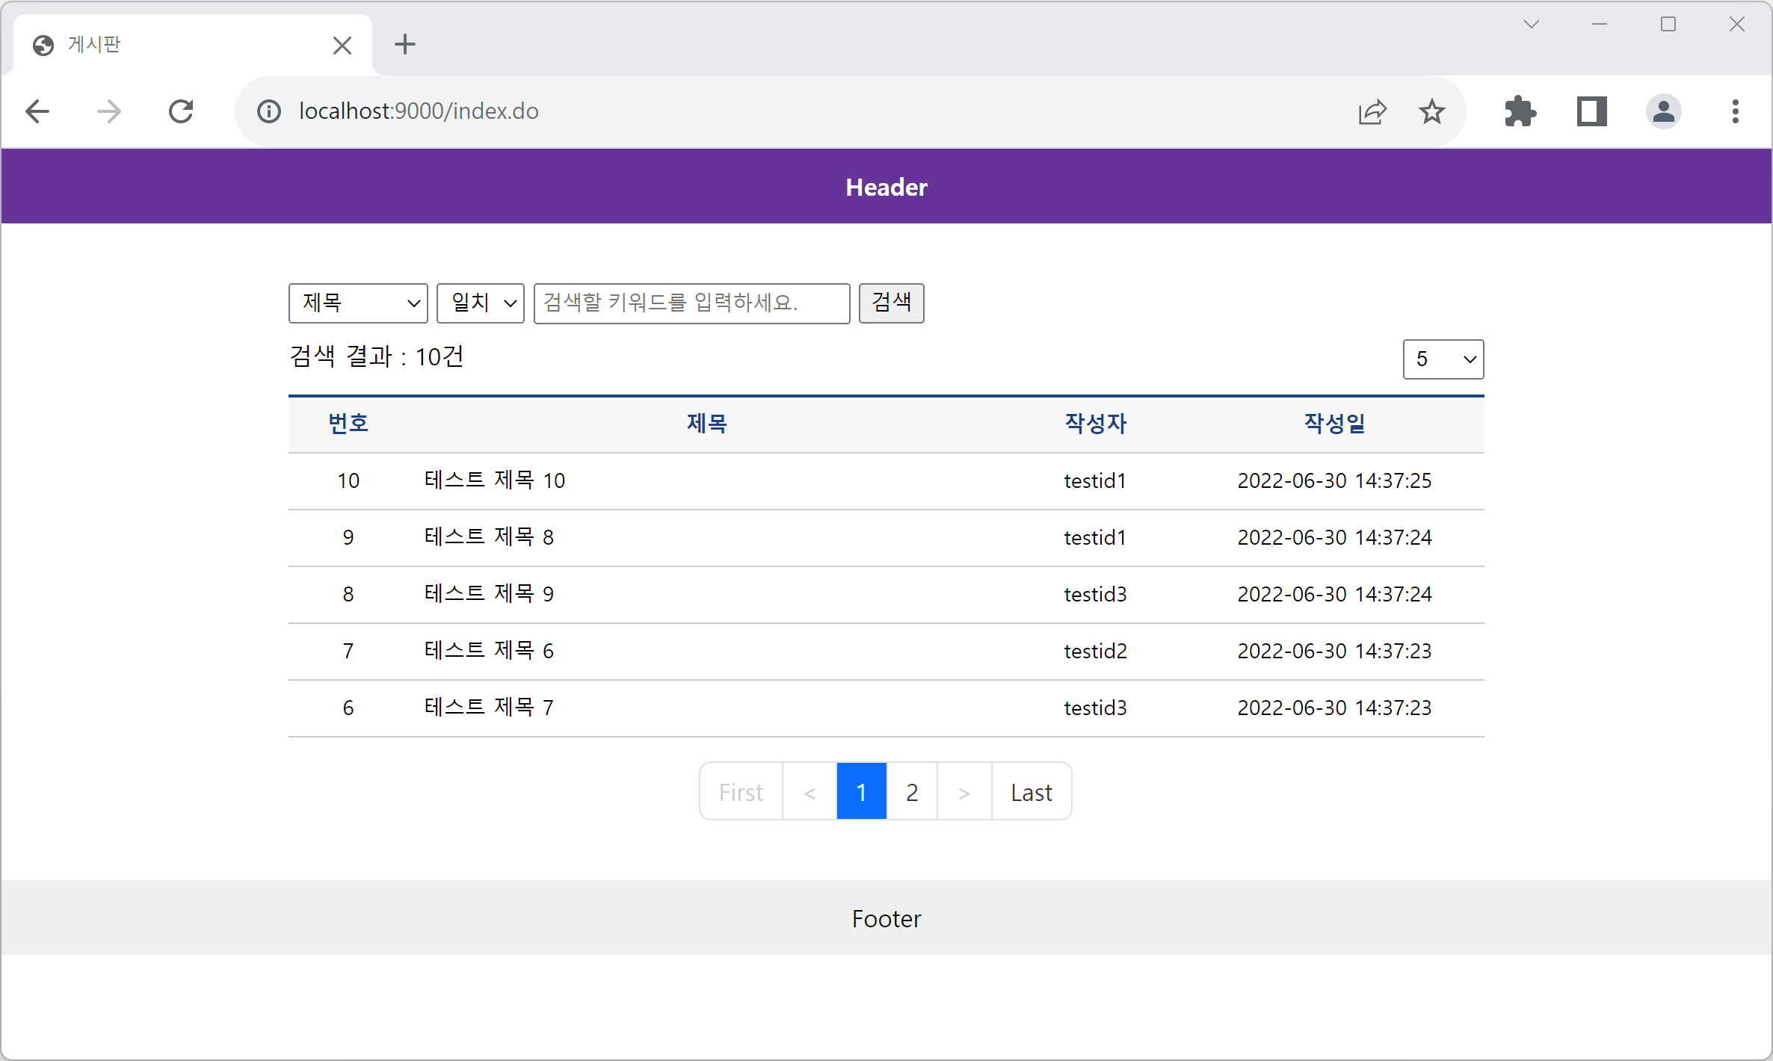The image size is (1773, 1061).
Task: Expand the 제목 search type dropdown
Action: coord(358,303)
